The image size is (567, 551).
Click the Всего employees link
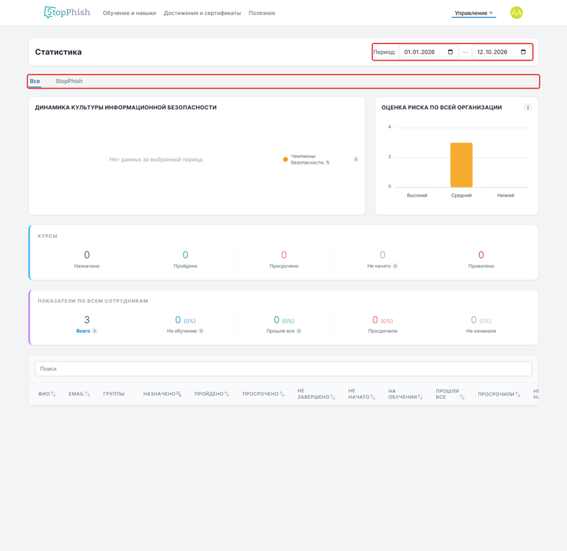83,331
